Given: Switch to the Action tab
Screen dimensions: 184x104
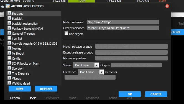Looking at the screenshot, I should click(113, 98).
